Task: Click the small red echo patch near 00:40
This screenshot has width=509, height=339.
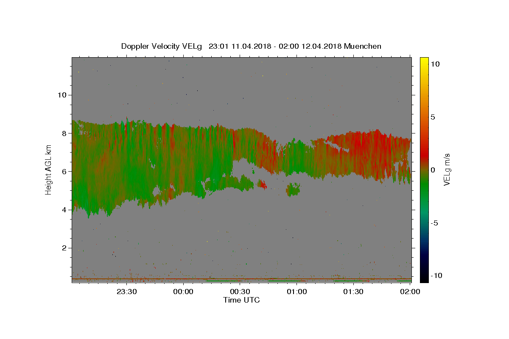Action: coord(262,184)
